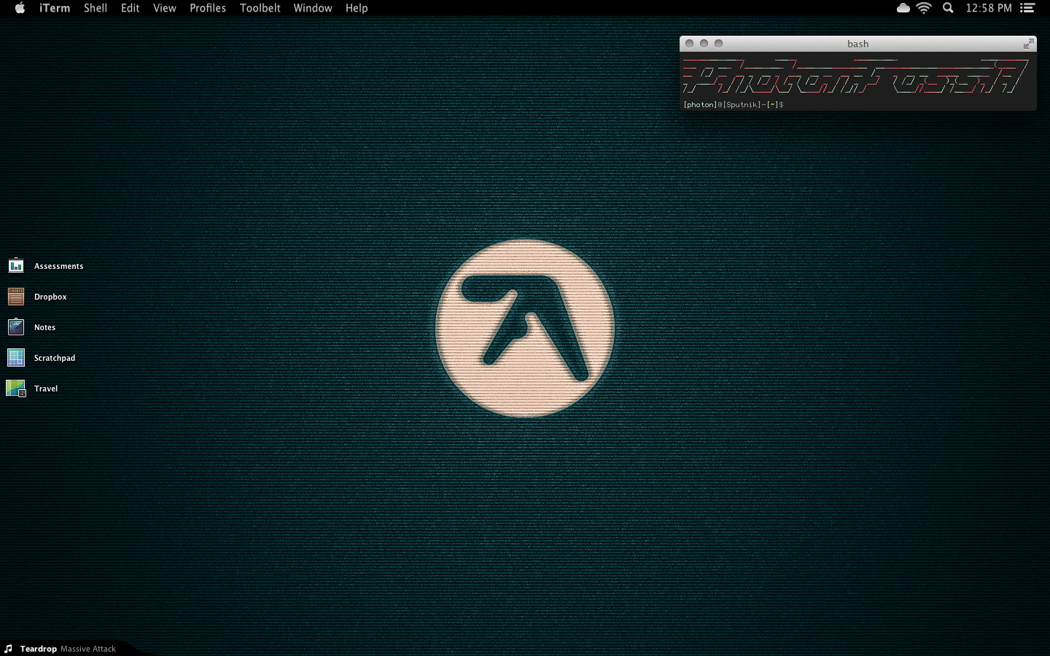1050x656 pixels.
Task: Minimize the bash terminal window
Action: pos(704,44)
